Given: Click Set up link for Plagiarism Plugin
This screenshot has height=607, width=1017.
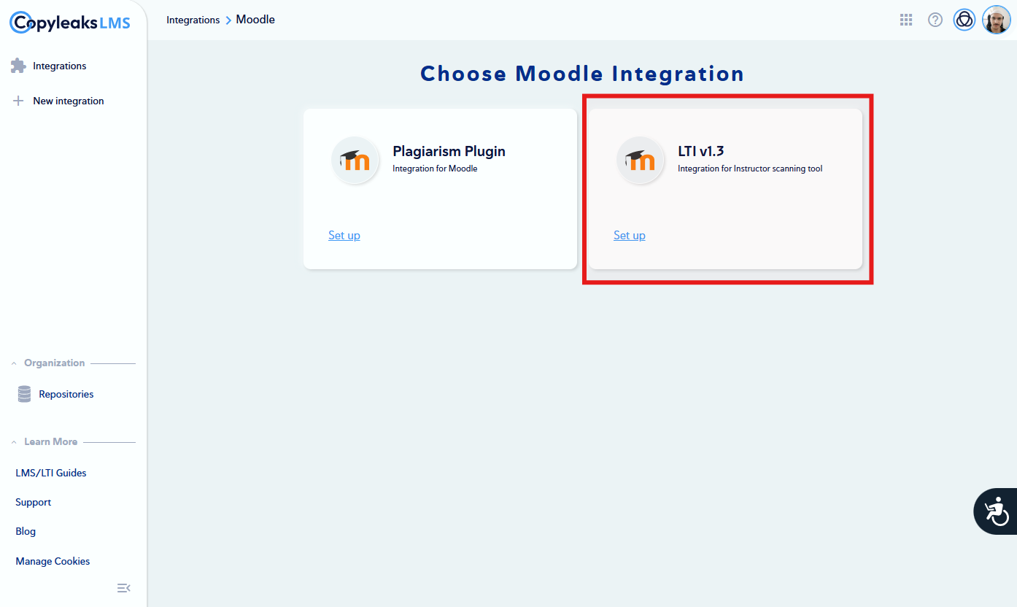Looking at the screenshot, I should click(344, 235).
